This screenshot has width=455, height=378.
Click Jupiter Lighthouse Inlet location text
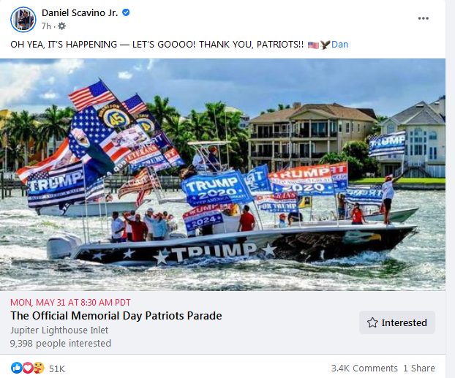tap(59, 330)
